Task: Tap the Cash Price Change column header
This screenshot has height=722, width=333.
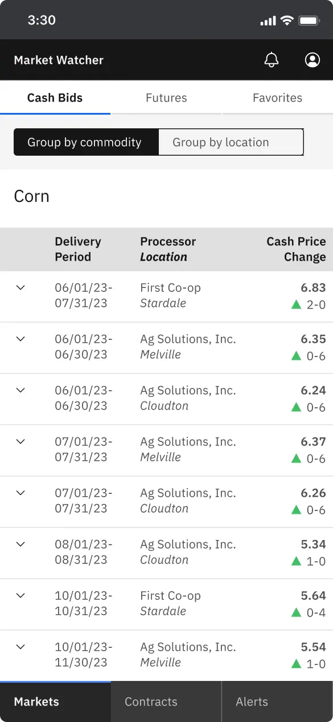Action: click(296, 249)
